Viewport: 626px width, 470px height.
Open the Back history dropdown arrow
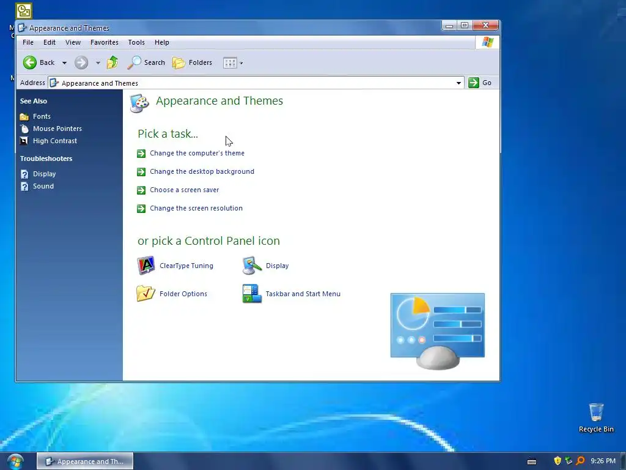pos(64,63)
